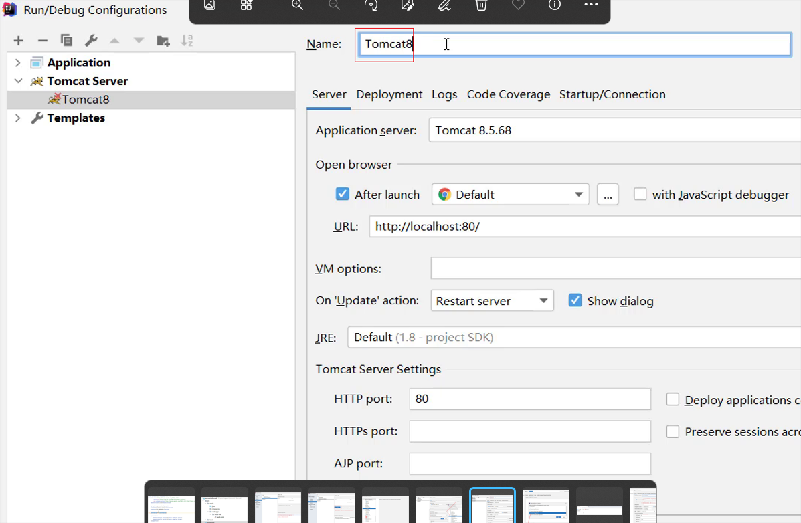This screenshot has height=523, width=801.
Task: Click the VM options input field
Action: 616,268
